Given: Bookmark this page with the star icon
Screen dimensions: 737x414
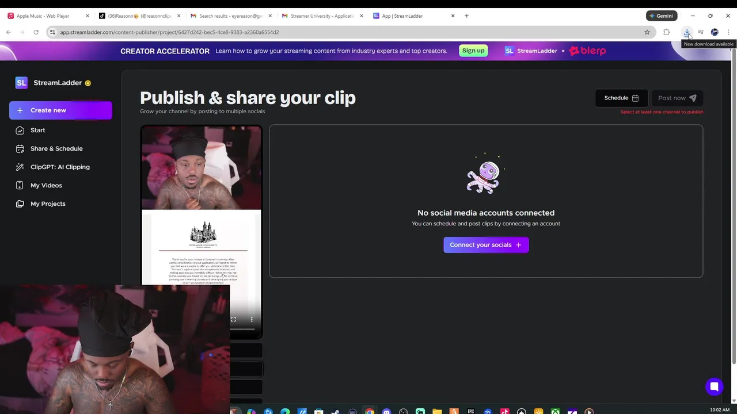Looking at the screenshot, I should 647,32.
